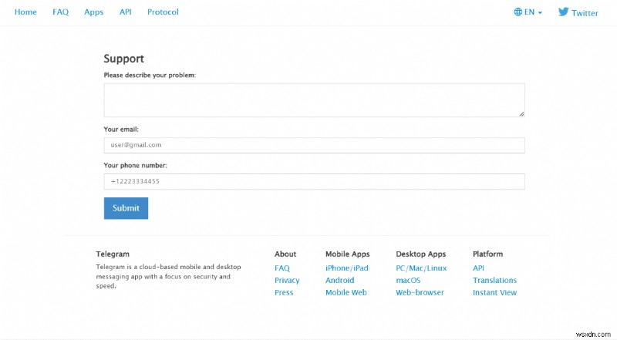Click the Telegram footer heading
Image resolution: width=617 pixels, height=340 pixels.
coord(113,254)
